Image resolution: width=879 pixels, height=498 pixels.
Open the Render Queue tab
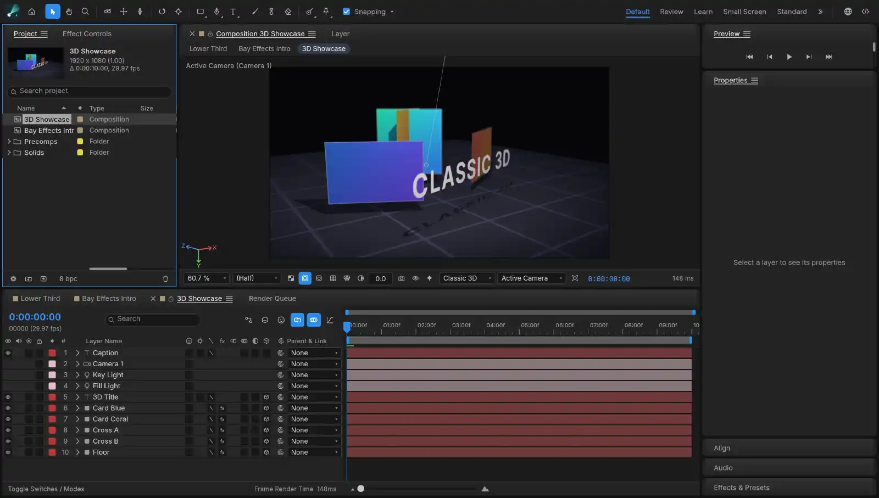(x=272, y=299)
